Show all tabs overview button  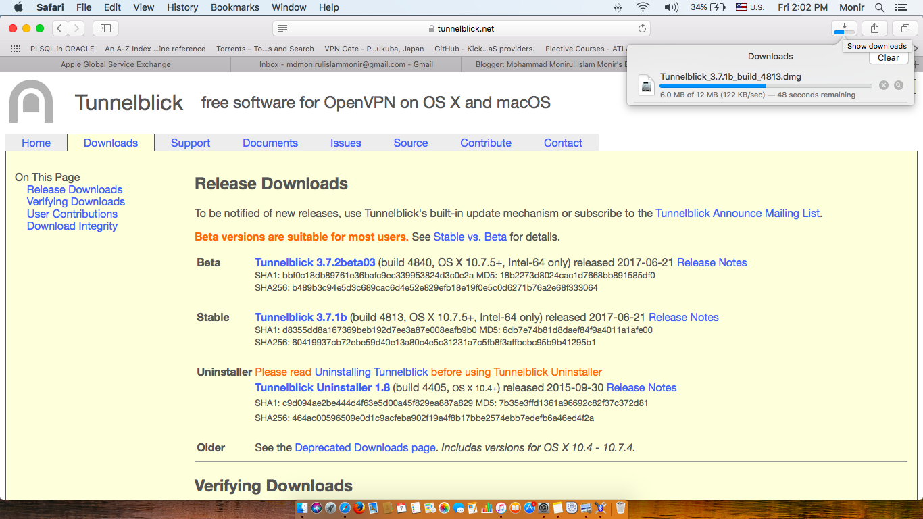click(x=905, y=28)
